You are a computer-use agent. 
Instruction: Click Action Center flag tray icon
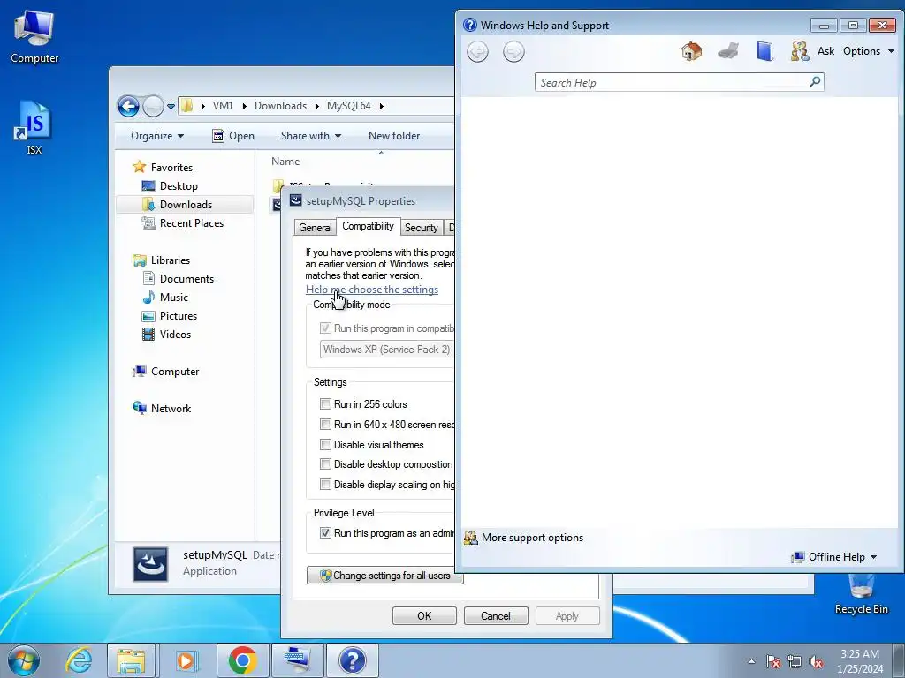coord(773,661)
